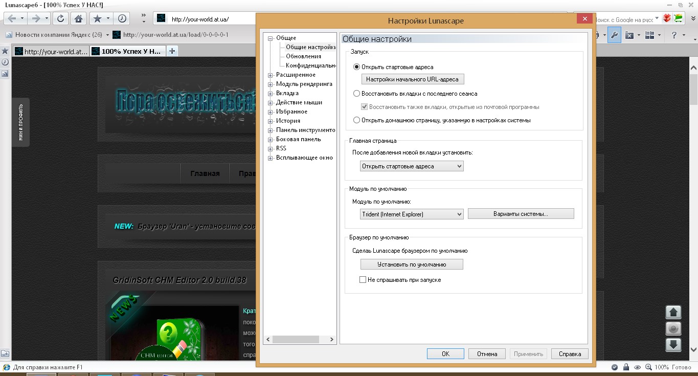The image size is (698, 376).
Task: Collapse the 'Общее' tree node
Action: pyautogui.click(x=271, y=38)
